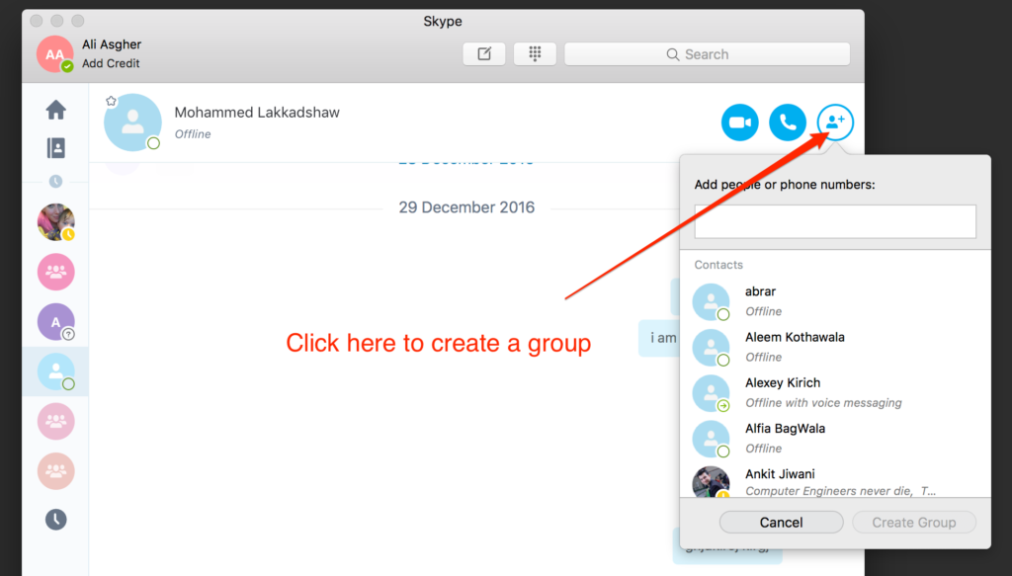The height and width of the screenshot is (576, 1012).
Task: Go to Home in the sidebar
Action: 56,110
